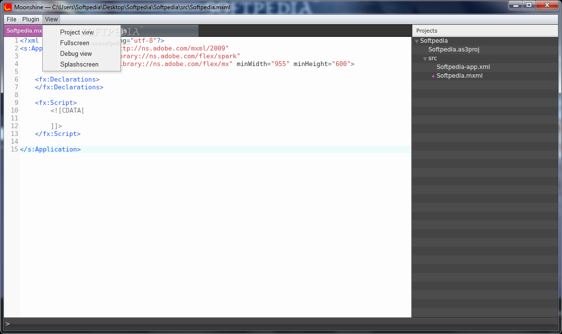Image resolution: width=562 pixels, height=334 pixels.
Task: Maximize the Moonshine window
Action: tap(529, 5)
